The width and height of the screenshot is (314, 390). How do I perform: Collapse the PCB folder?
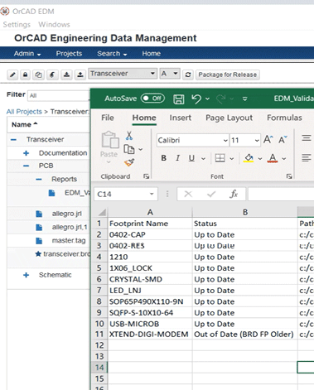click(27, 166)
